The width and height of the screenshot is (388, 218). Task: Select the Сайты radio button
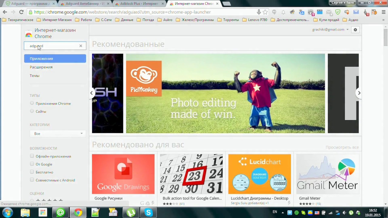[32, 111]
